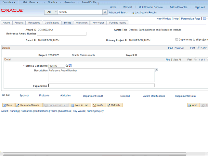Screen dimensions: 208x156
Task: Click the search go arrow button
Action: click(105, 12)
